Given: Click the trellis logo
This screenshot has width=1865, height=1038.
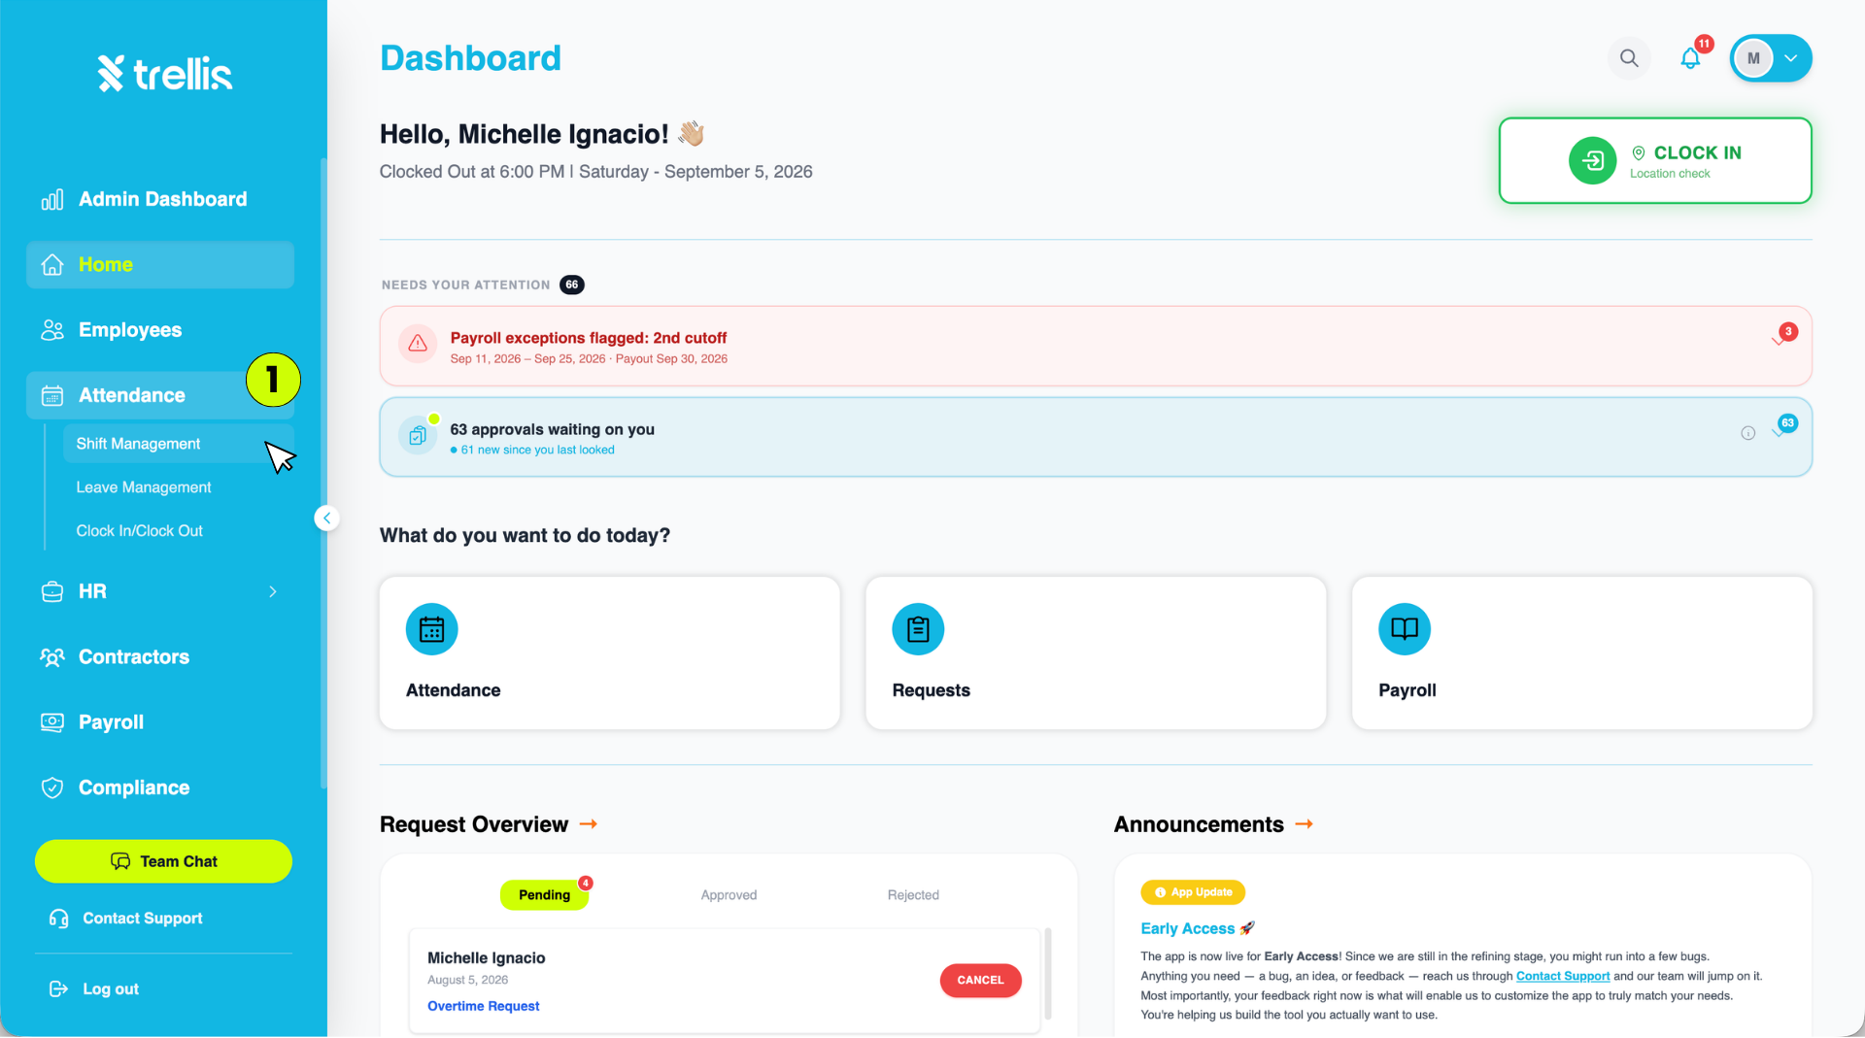Looking at the screenshot, I should (x=164, y=73).
